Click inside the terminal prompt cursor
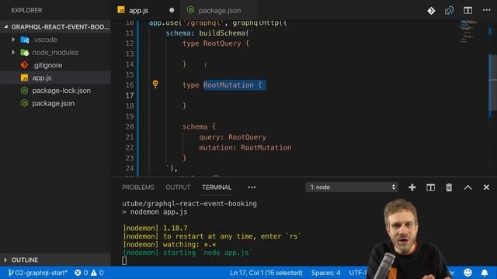The image size is (497, 279). 124,260
